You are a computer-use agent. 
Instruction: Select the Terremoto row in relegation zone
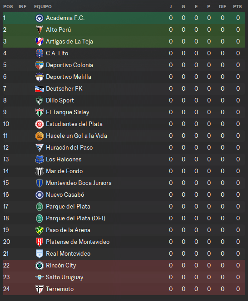coord(124,289)
